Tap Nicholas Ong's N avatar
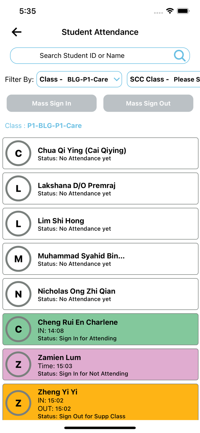200x433 pixels. 18,294
